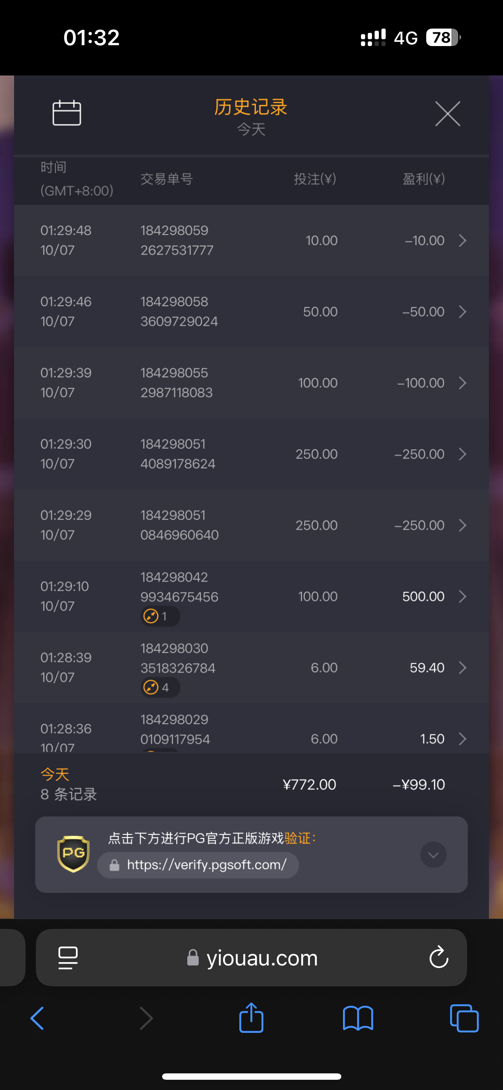
Task: Expand details for 01:29:48 bet record
Action: [462, 241]
